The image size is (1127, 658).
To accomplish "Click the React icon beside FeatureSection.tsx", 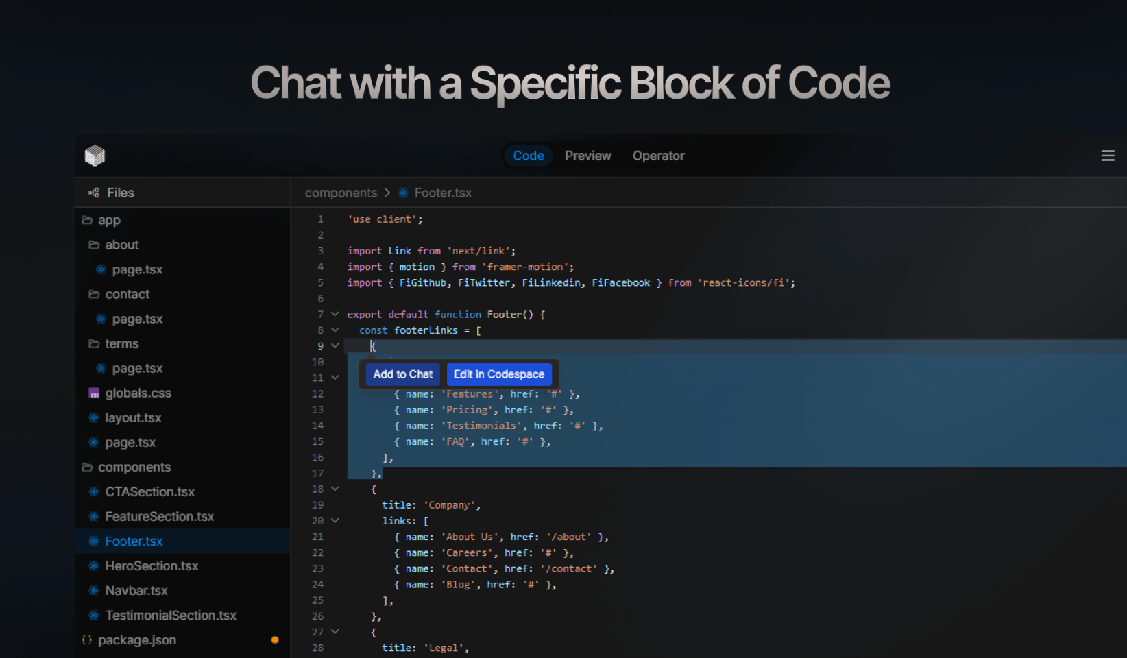I will 94,516.
